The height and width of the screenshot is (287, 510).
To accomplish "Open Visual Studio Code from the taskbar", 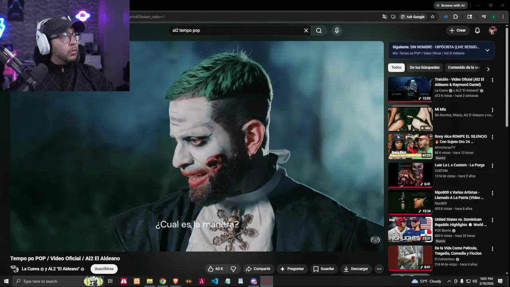I will coord(214,281).
